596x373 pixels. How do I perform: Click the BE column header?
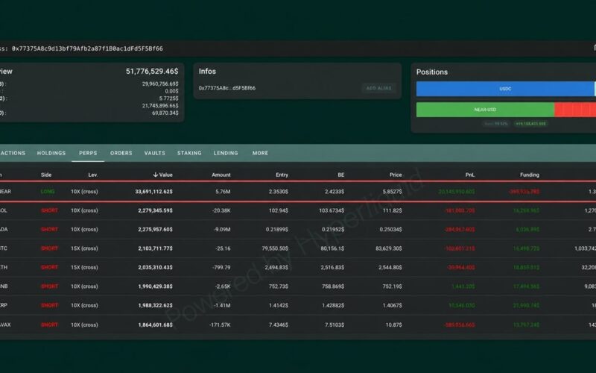coord(340,175)
